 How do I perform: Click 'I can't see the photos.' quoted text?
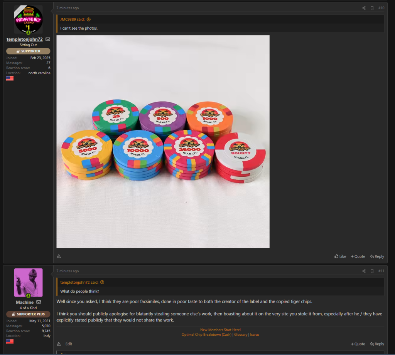coord(79,28)
